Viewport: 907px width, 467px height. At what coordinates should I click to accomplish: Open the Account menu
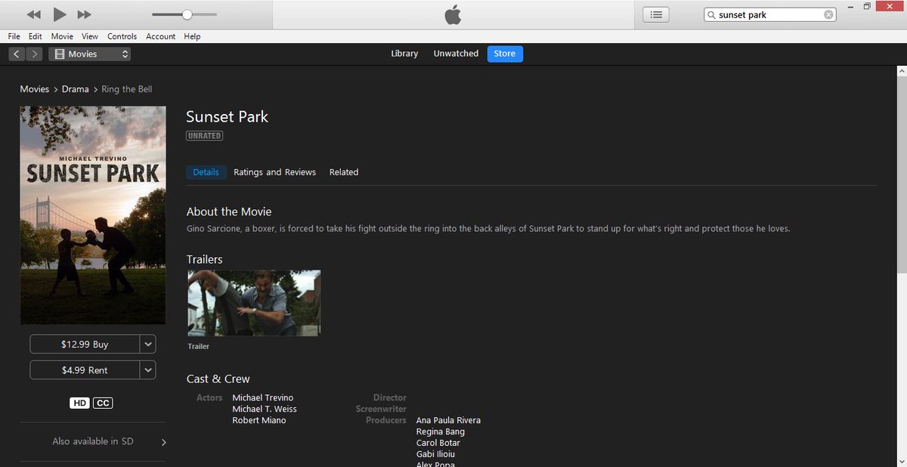pyautogui.click(x=160, y=36)
